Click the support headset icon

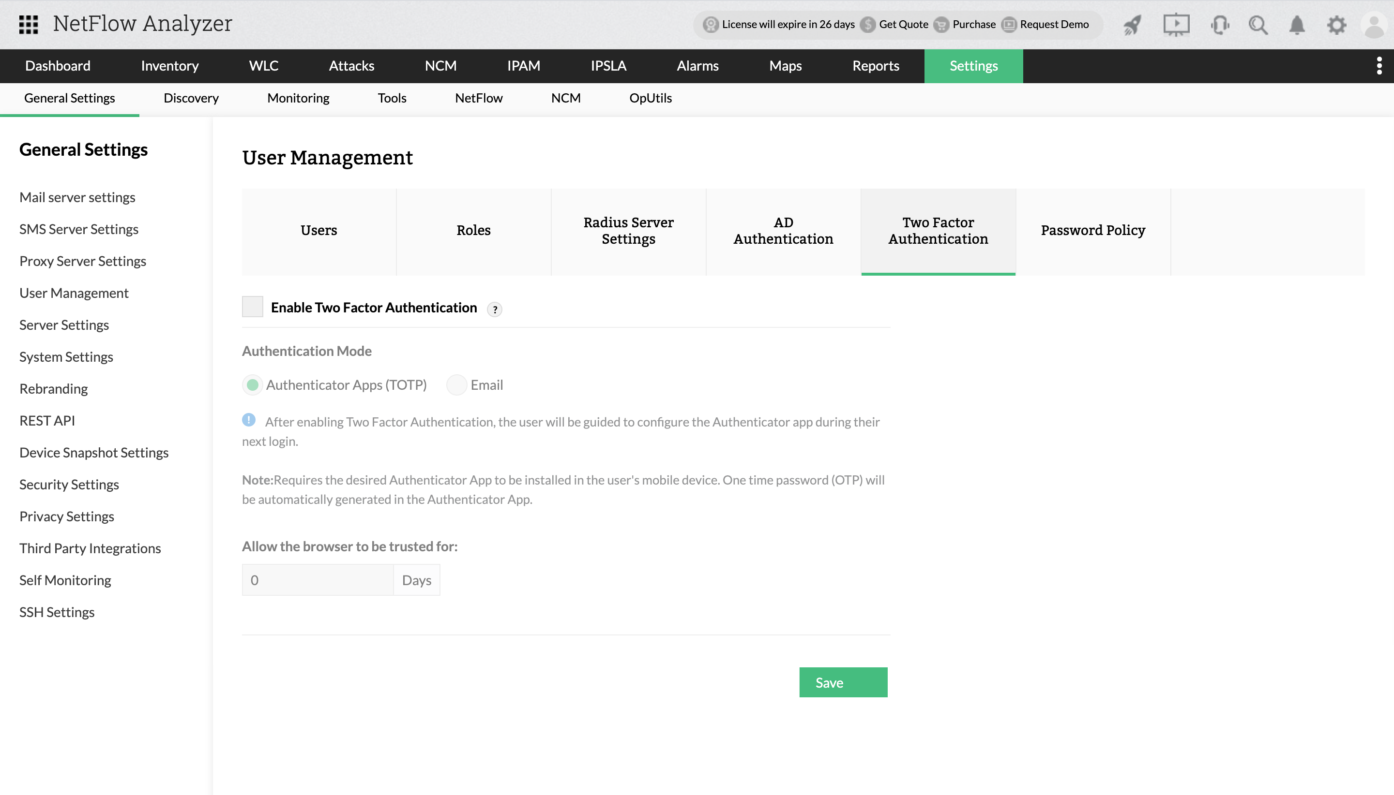1219,25
